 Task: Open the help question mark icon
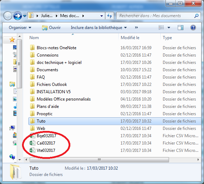(x=193, y=28)
